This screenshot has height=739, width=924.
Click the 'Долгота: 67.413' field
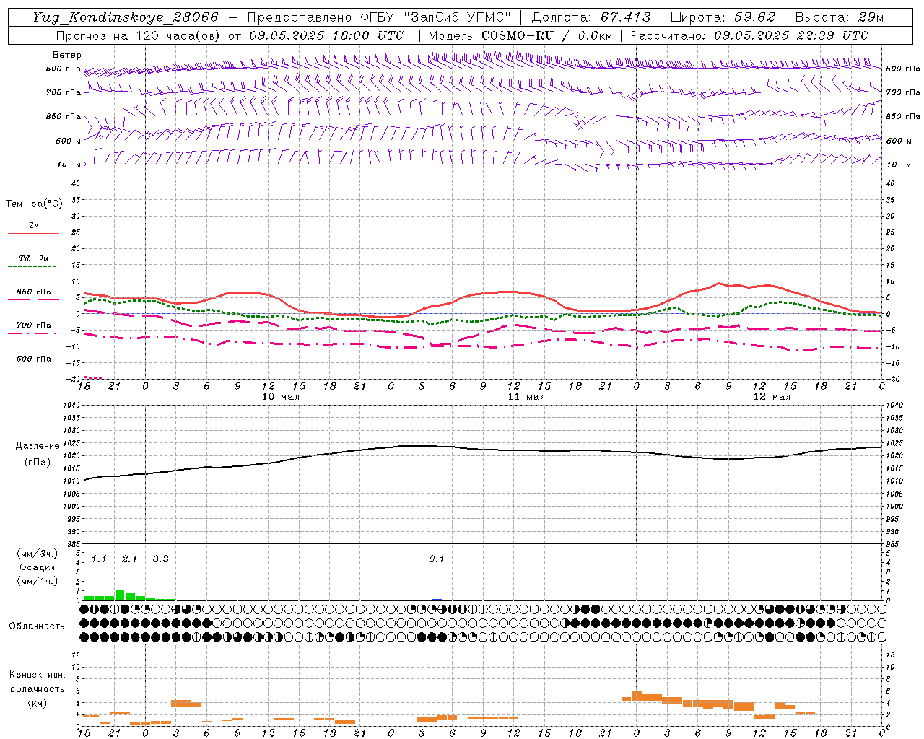pyautogui.click(x=591, y=17)
